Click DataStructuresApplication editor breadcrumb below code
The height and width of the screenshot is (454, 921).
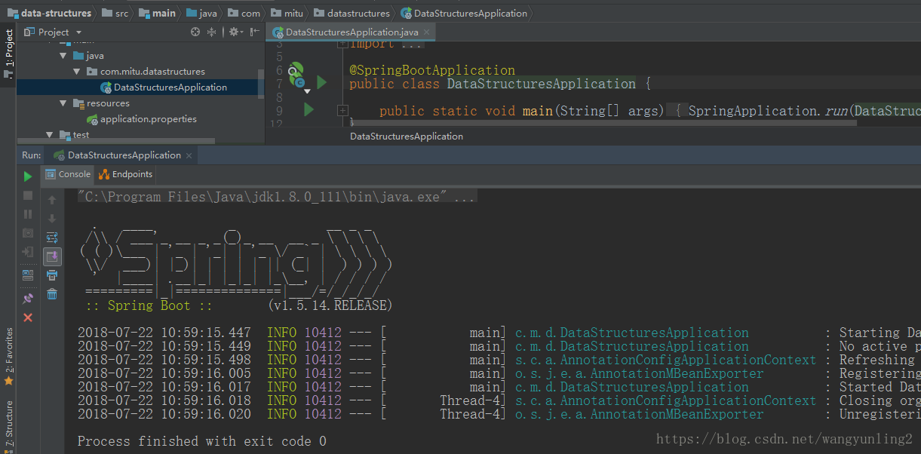point(407,137)
